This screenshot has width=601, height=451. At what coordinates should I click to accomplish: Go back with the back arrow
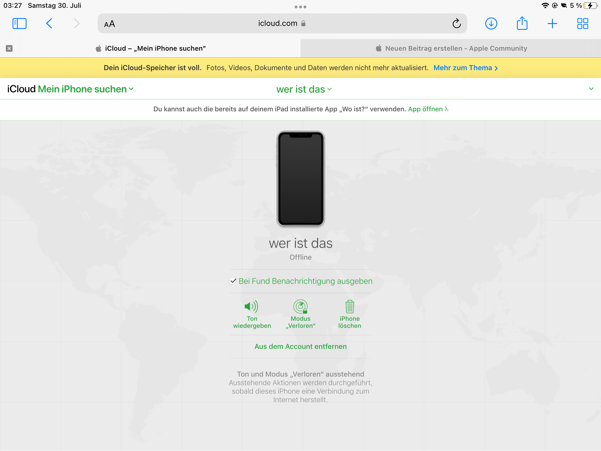point(49,24)
